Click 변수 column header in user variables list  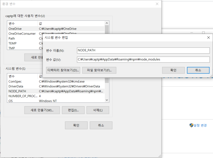click(23, 24)
